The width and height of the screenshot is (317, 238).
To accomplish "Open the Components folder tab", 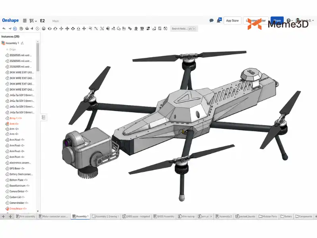I will click(304, 216).
